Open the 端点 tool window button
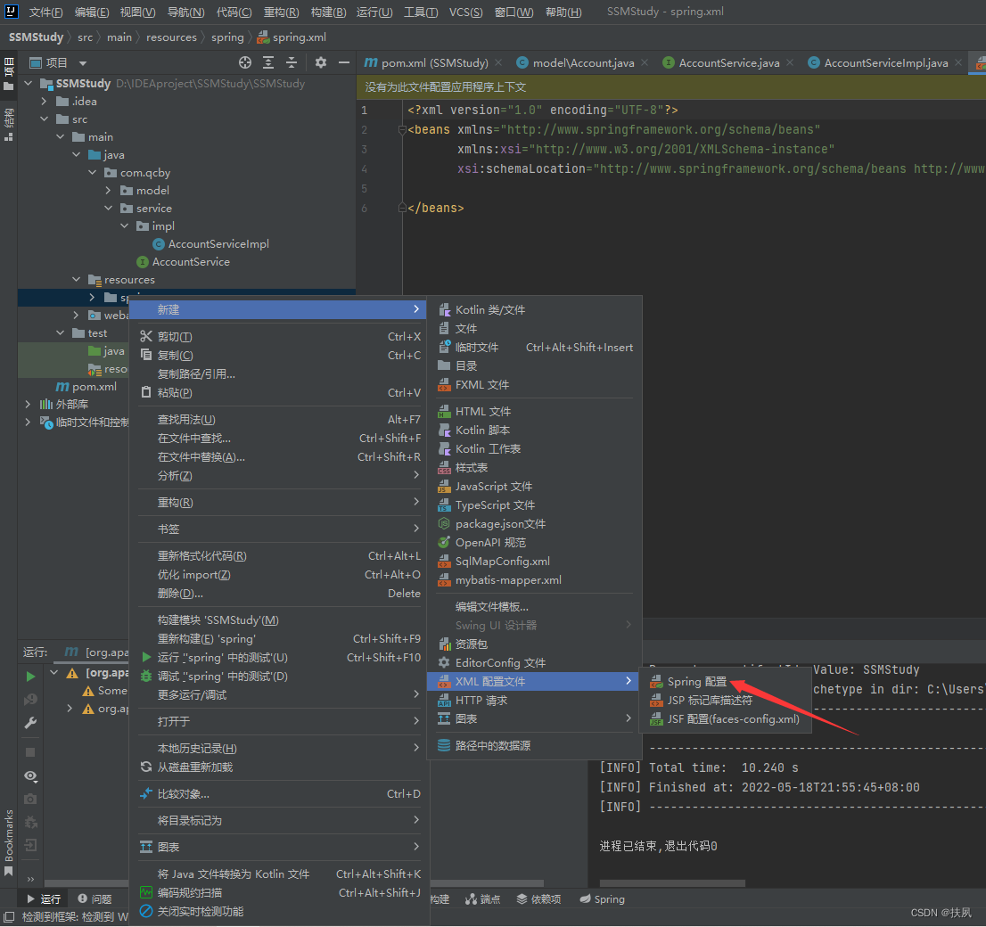Screen dimensions: 986x927 (483, 899)
